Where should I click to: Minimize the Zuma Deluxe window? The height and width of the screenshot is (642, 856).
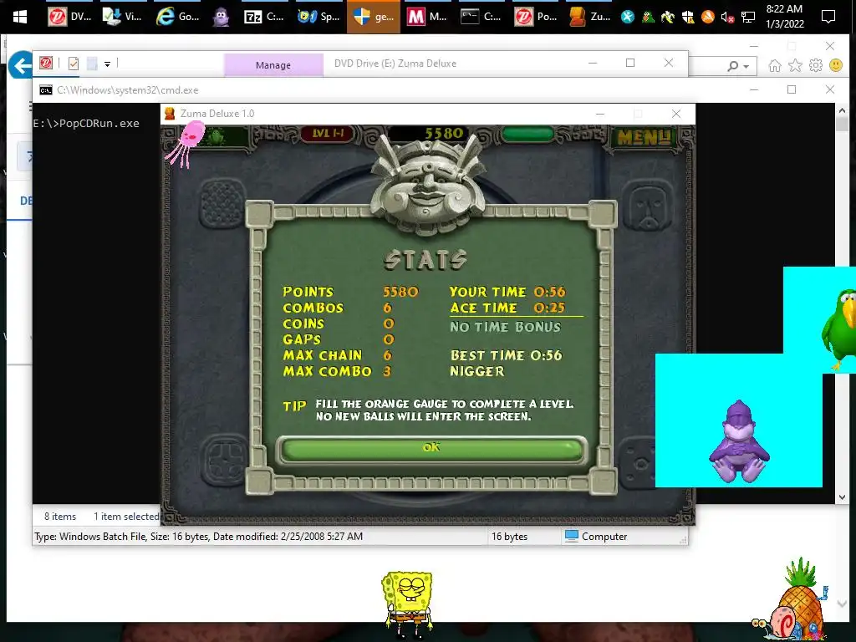[600, 114]
